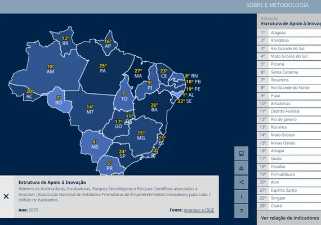Select Amazonas ranking row
This screenshot has width=321, height=225.
(289, 103)
